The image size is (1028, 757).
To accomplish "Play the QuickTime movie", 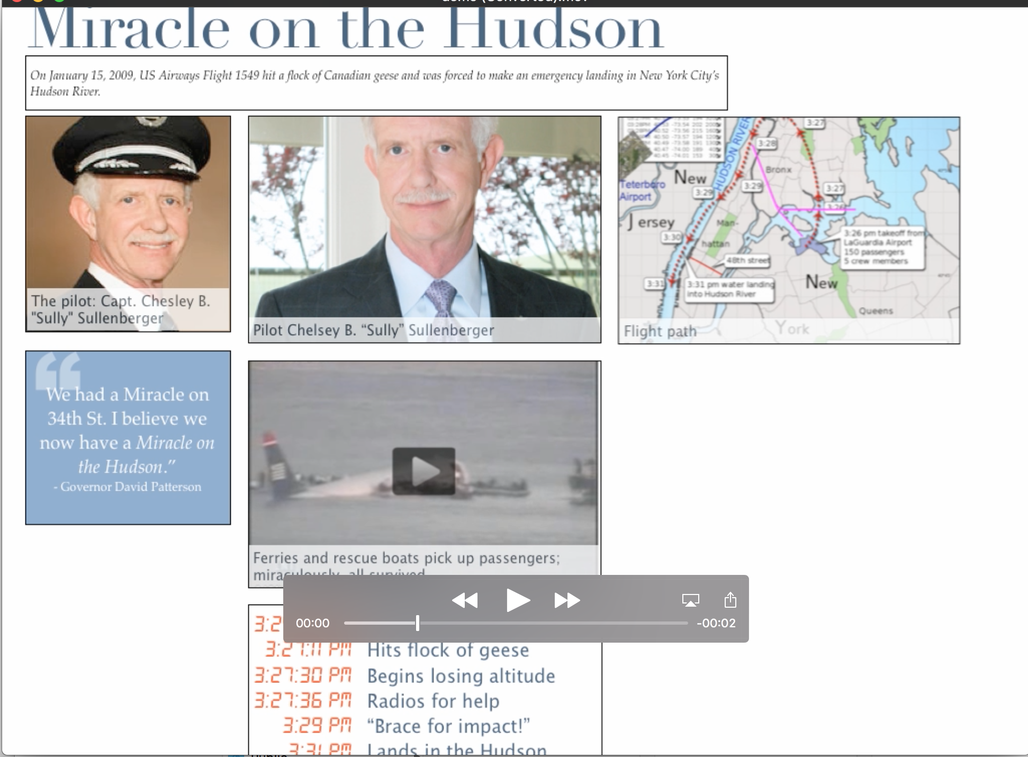I will 518,600.
